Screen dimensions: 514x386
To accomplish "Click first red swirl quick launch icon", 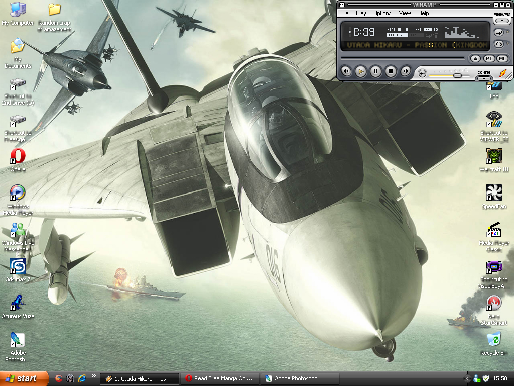I will (x=58, y=378).
